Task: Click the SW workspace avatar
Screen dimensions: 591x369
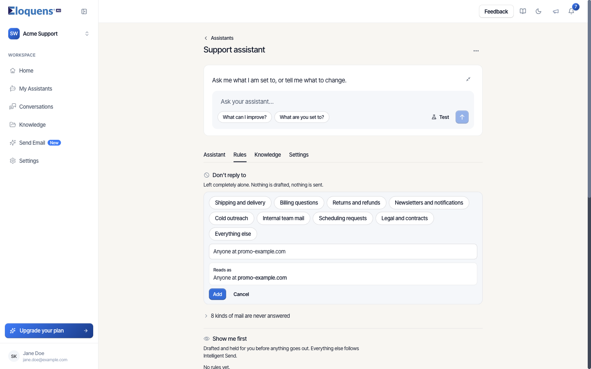Action: click(14, 34)
